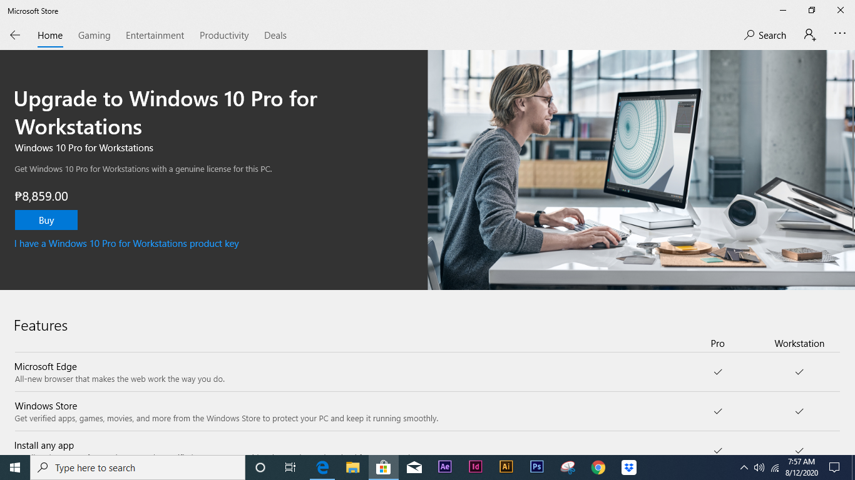Click the ₱8,859.00 price text
The image size is (855, 480).
coord(41,196)
